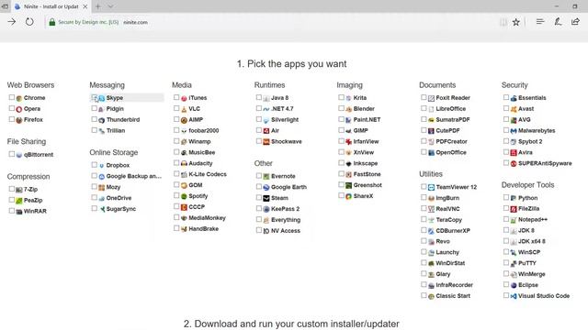Image resolution: width=588 pixels, height=330 pixels.
Task: Click the Chrome browser icon
Action: tap(19, 98)
